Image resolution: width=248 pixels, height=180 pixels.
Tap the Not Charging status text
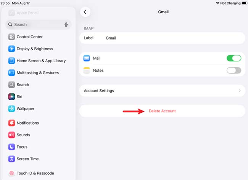230,3
